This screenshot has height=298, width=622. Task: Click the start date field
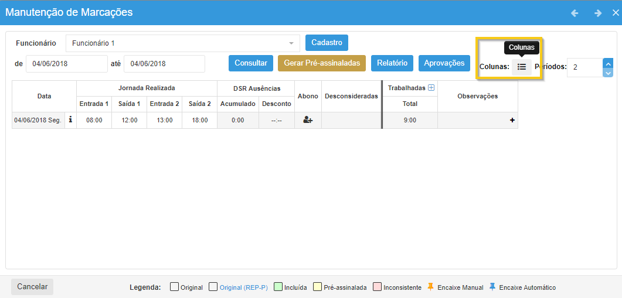[66, 64]
